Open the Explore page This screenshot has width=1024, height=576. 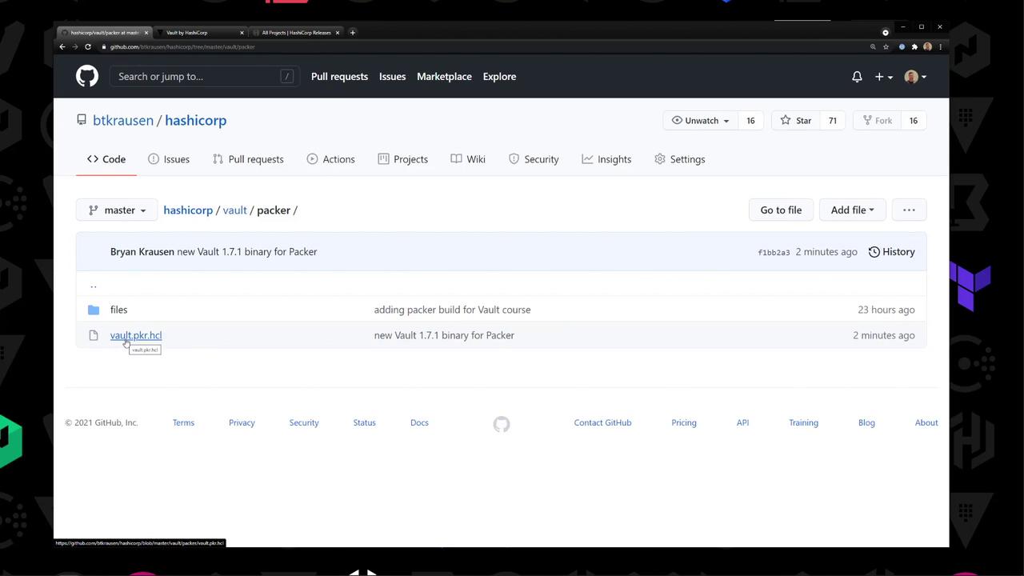[499, 77]
